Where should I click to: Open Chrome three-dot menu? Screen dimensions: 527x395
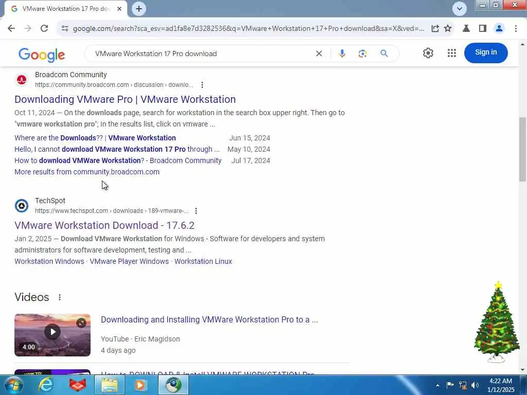coord(516,29)
